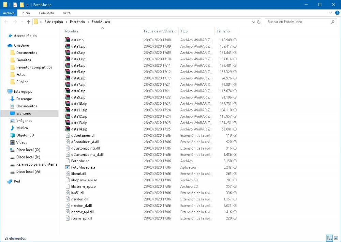This screenshot has width=341, height=242.
Task: Open the Quick Access Toolbar customize dropdown
Action: [27, 5]
